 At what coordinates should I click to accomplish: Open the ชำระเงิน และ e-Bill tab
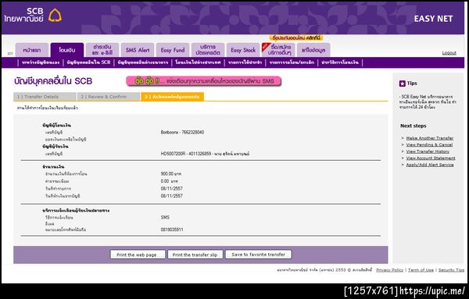coord(102,50)
